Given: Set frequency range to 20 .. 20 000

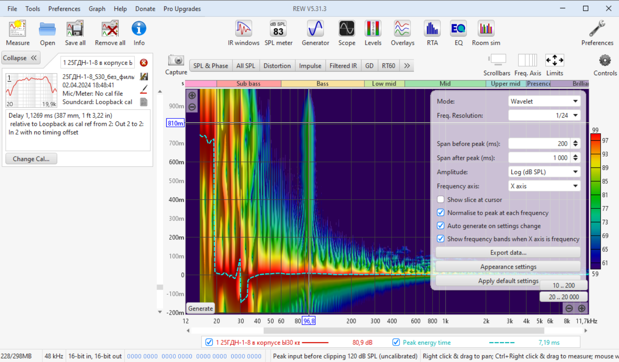Looking at the screenshot, I should click(564, 297).
